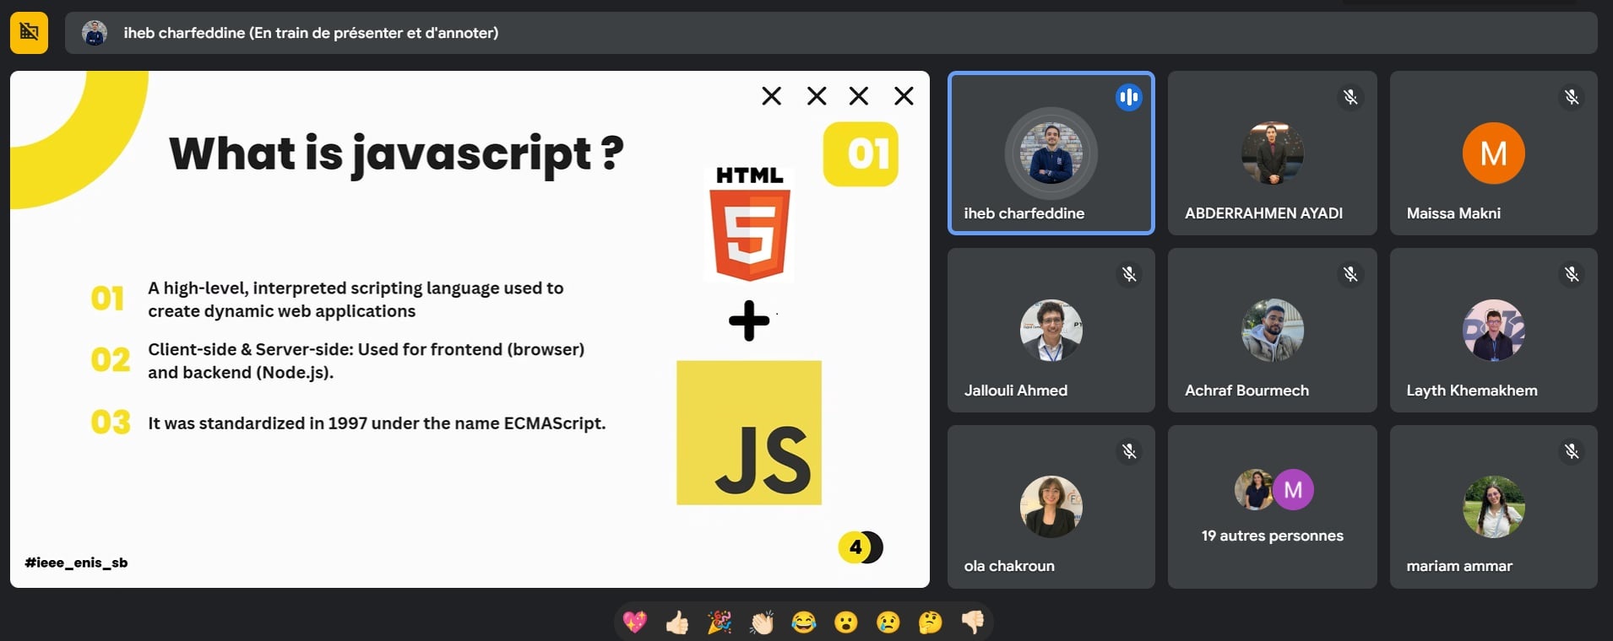Send the crying face reaction
Viewport: 1613px width, 641px height.
point(888,622)
